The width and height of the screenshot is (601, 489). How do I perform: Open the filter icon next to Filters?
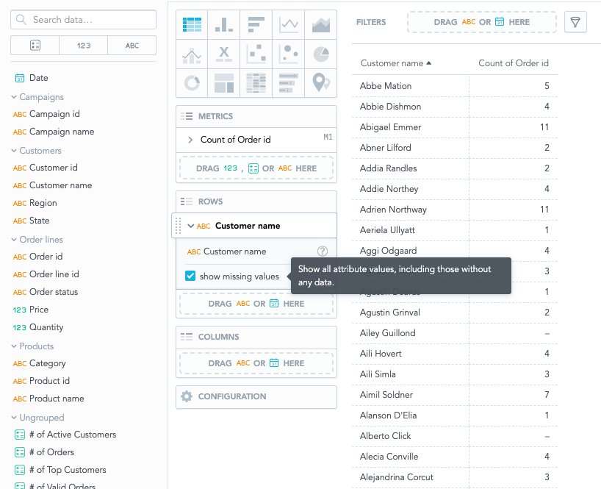(575, 22)
